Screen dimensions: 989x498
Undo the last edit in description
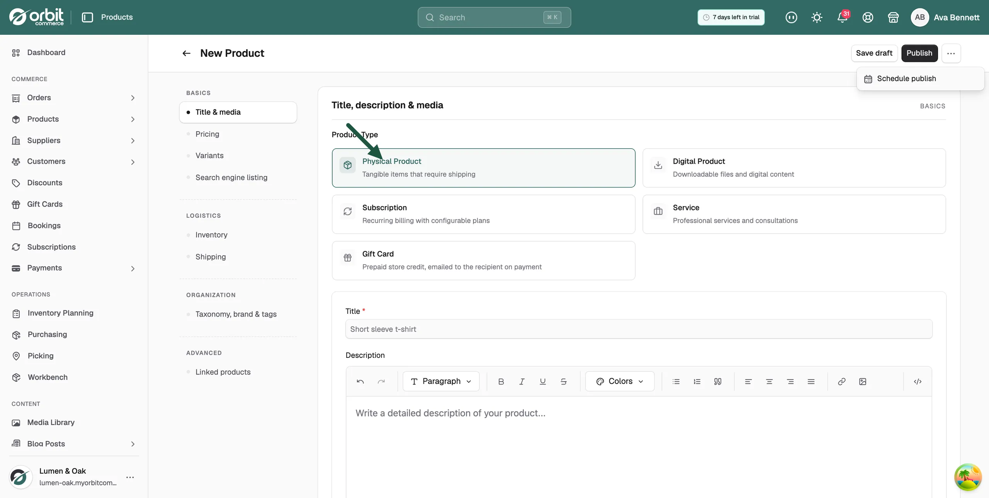coord(360,381)
